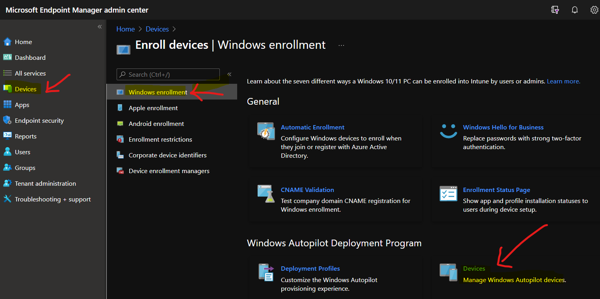This screenshot has width=600, height=299.
Task: Click the Windows Hello for Business smiley icon
Action: pos(448,130)
